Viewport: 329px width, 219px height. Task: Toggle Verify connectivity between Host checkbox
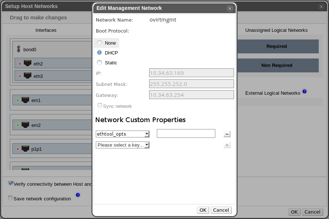coord(11,184)
